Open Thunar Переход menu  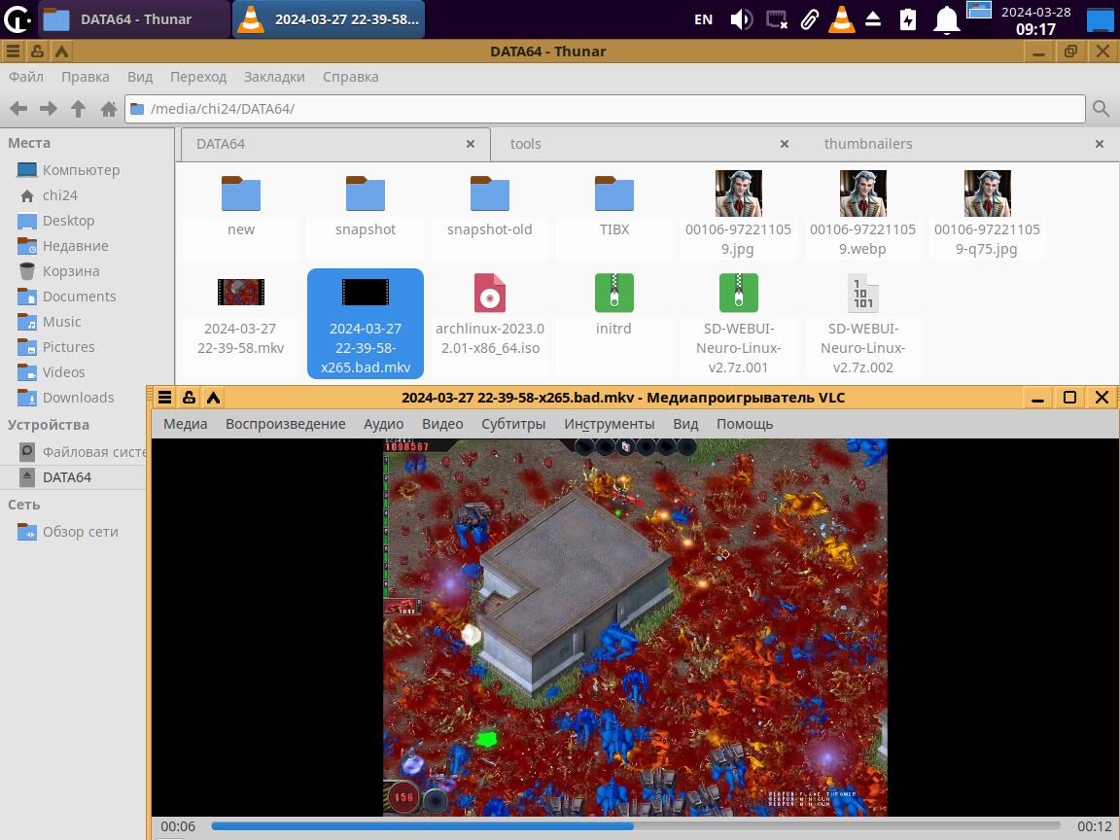(198, 77)
